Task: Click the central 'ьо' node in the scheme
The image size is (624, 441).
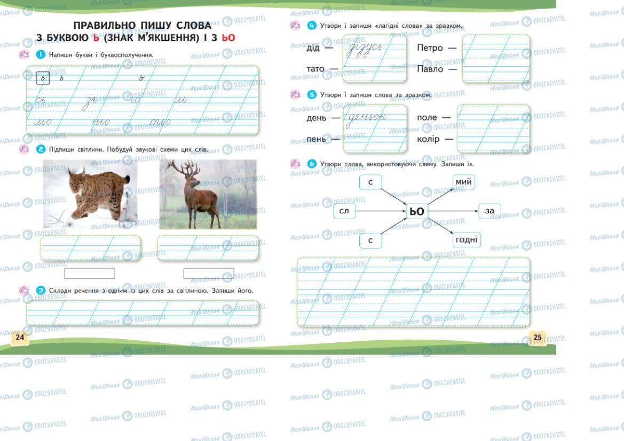Action: (417, 211)
